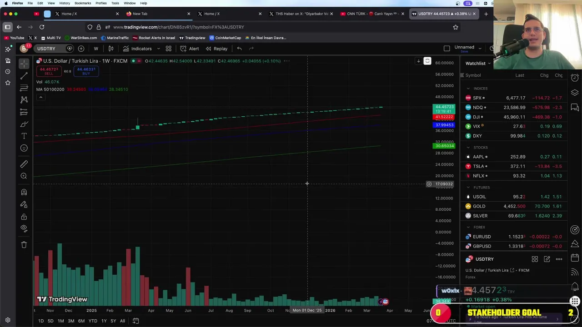The width and height of the screenshot is (582, 327).
Task: Click the browser address bar URL
Action: (x=178, y=27)
